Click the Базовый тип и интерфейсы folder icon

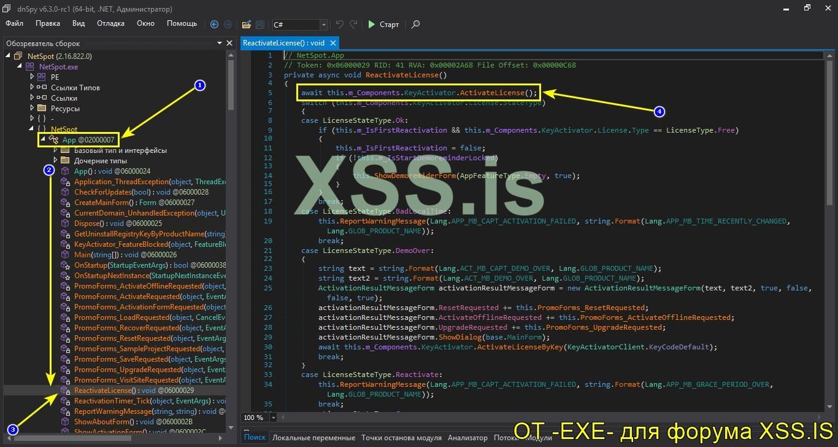pos(64,150)
